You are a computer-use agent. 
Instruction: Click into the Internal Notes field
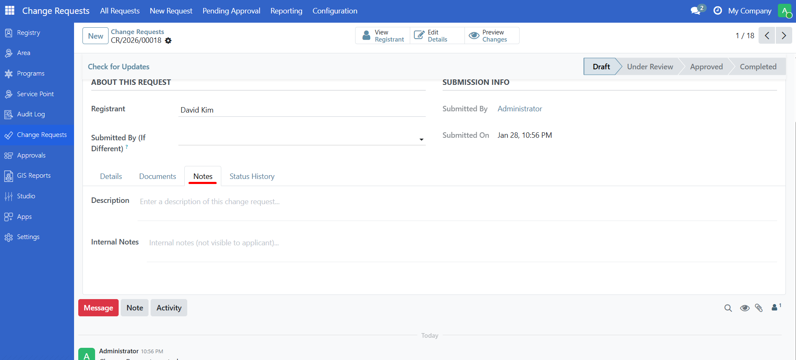[461, 243]
